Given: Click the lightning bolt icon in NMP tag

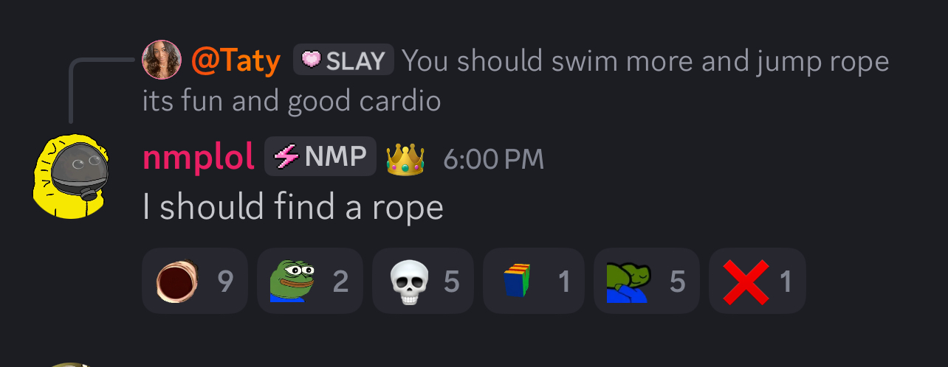Looking at the screenshot, I should [286, 156].
